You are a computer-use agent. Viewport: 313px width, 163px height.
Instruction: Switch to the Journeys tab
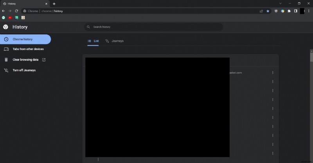pos(114,41)
